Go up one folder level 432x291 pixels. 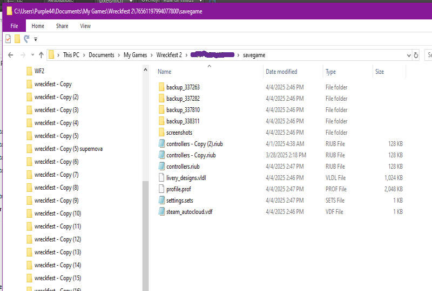pos(42,55)
